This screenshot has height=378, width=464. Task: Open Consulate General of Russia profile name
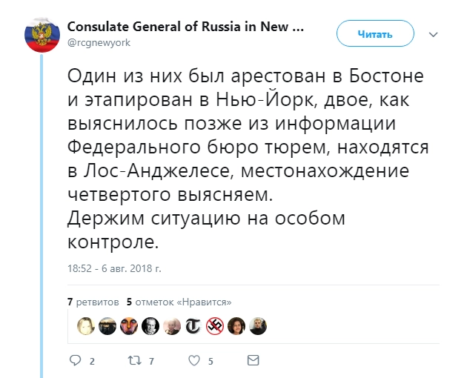[x=185, y=27]
